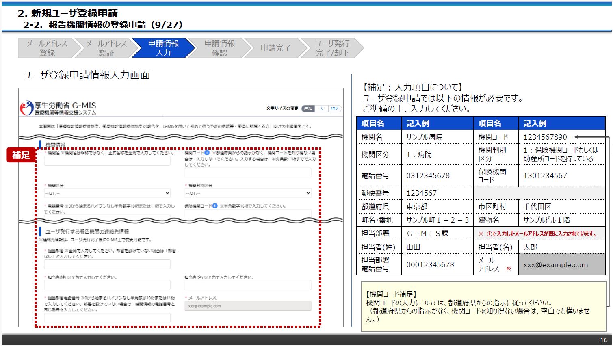Click table cell 山田

click(x=438, y=247)
